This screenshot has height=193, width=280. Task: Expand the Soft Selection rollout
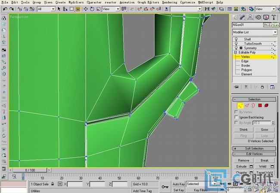pos(254,148)
